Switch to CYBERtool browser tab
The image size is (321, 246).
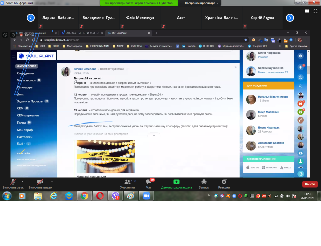(82, 33)
